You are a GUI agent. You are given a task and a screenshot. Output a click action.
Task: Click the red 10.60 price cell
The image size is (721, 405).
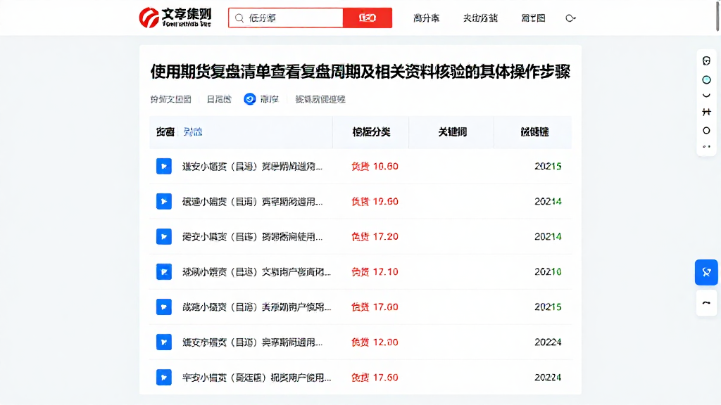375,166
